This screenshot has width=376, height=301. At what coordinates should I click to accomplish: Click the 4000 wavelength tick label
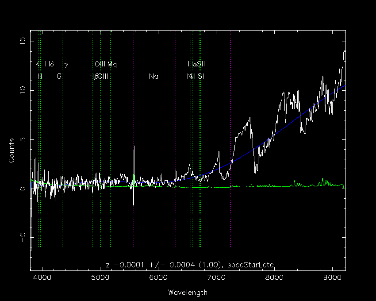pos(42,278)
